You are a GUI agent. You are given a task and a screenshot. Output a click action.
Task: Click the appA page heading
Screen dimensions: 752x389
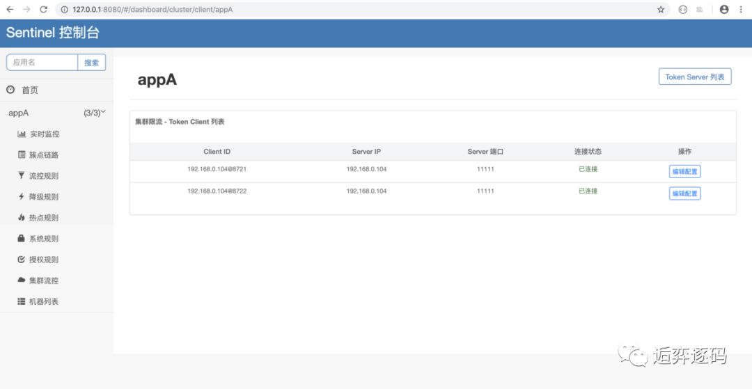pyautogui.click(x=157, y=79)
